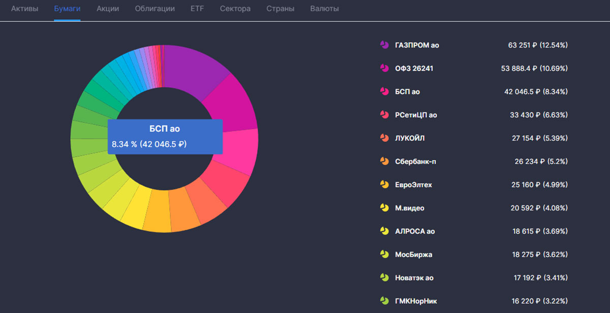The width and height of the screenshot is (610, 313).
Task: Click the pie icon next to РСетиЦП ао
Action: pos(384,115)
